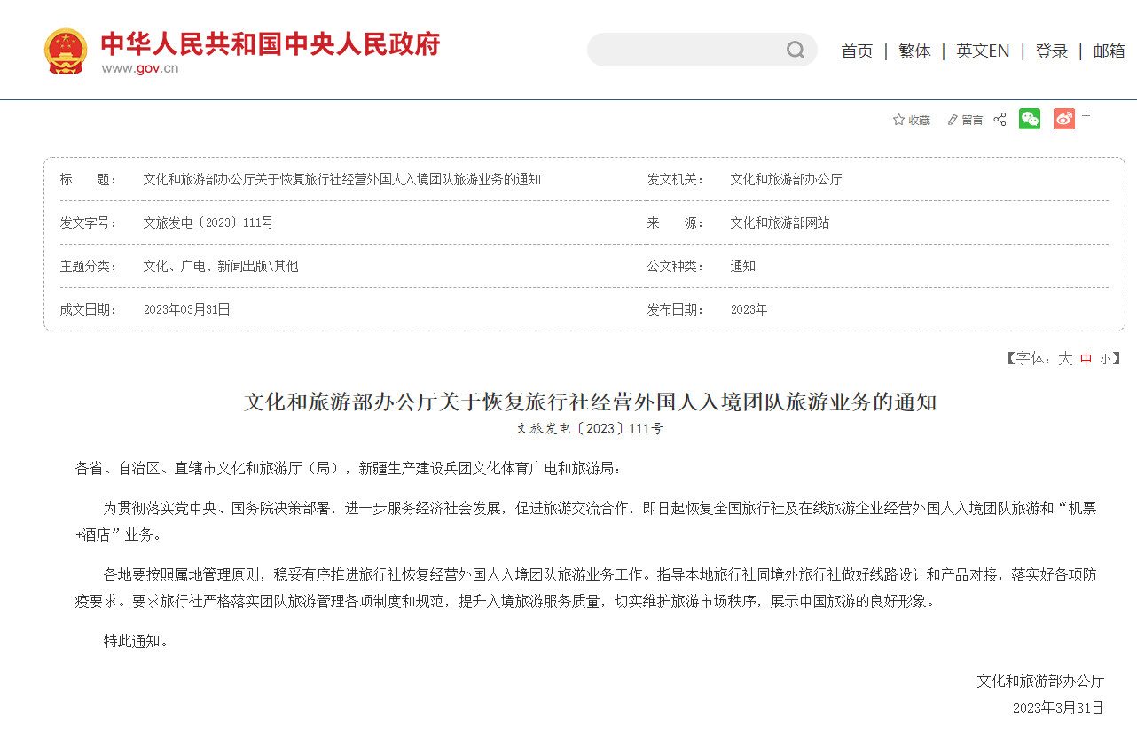Switch to 繁体 traditional Chinese
This screenshot has height=741, width=1137.
pyautogui.click(x=914, y=51)
